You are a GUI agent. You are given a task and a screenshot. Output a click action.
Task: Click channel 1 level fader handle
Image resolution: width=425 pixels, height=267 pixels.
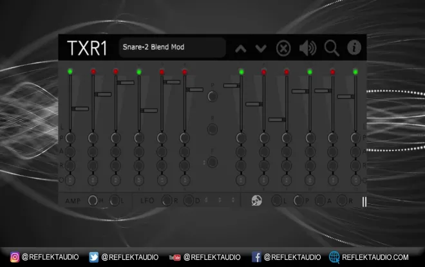[80, 109]
